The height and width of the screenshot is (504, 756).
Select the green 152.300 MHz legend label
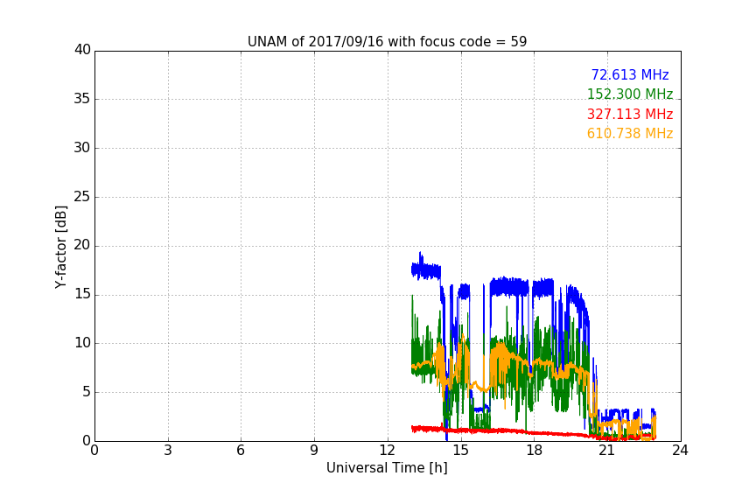point(630,94)
